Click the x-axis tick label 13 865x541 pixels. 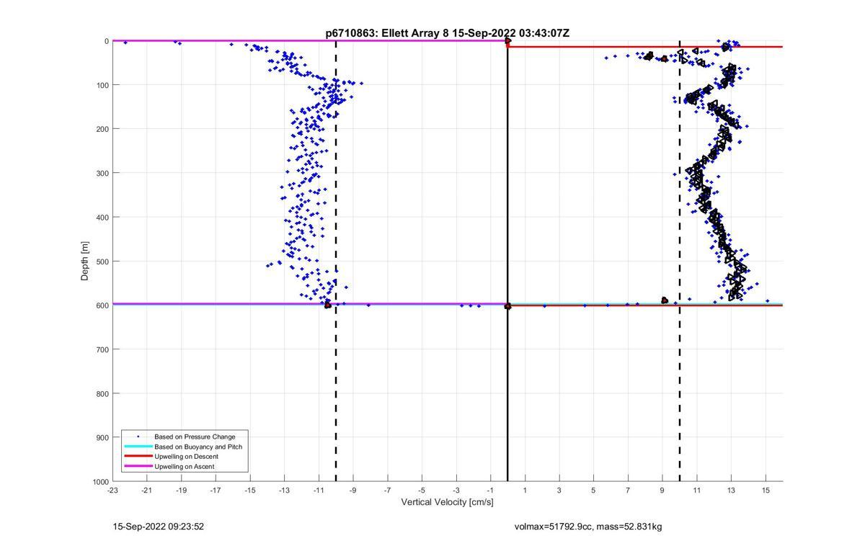(731, 491)
